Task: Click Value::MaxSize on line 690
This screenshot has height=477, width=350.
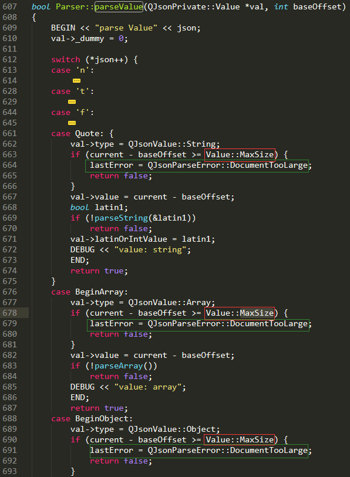Action: coord(240,439)
